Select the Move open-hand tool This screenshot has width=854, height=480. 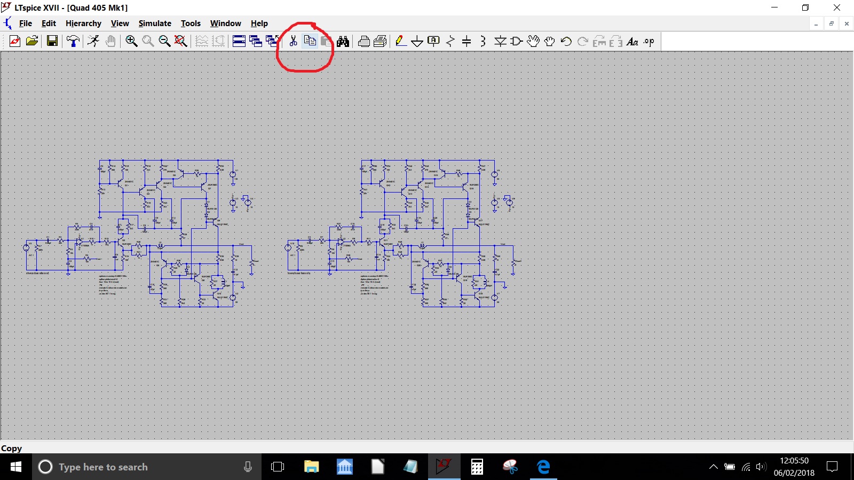click(x=533, y=41)
